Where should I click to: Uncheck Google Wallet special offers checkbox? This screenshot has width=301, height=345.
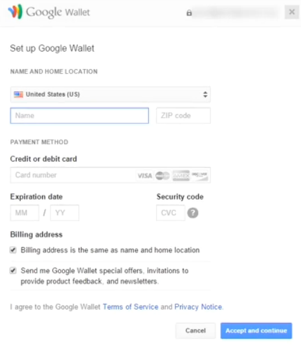13,271
